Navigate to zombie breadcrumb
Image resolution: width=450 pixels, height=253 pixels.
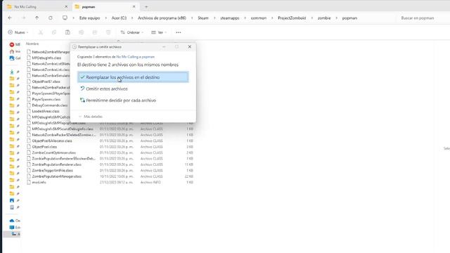click(324, 18)
